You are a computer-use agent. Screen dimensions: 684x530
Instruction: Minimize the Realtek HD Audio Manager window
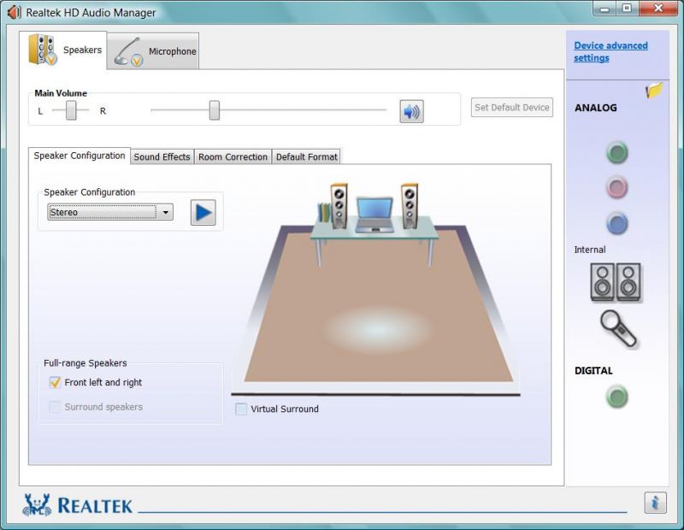[604, 9]
